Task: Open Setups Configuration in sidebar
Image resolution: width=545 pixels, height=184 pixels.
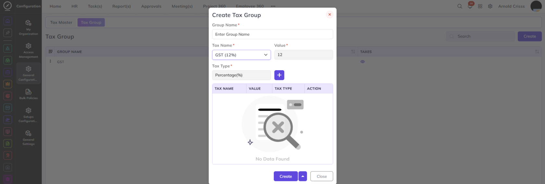Action: tap(29, 115)
